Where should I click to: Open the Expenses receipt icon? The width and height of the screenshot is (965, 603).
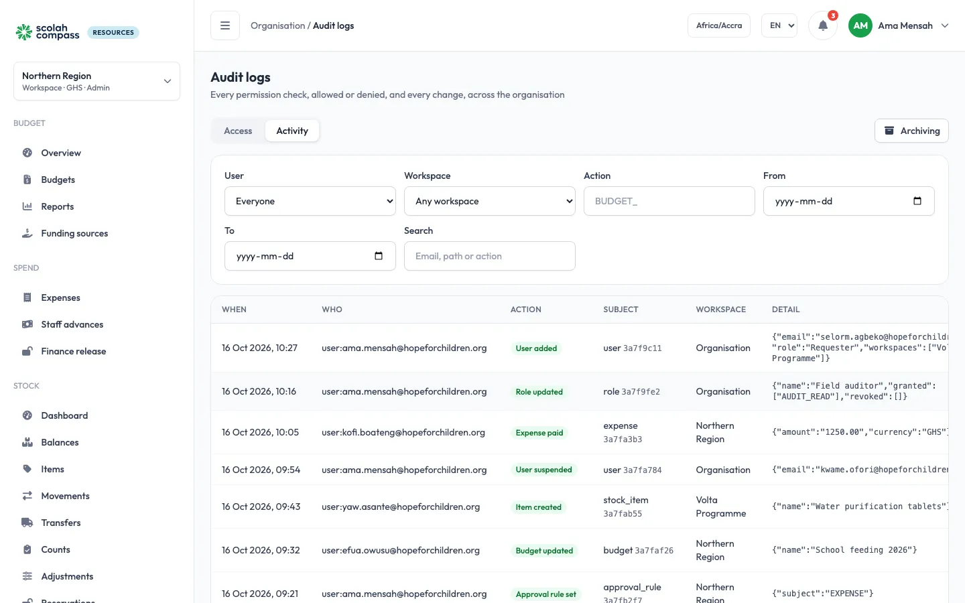click(x=27, y=297)
